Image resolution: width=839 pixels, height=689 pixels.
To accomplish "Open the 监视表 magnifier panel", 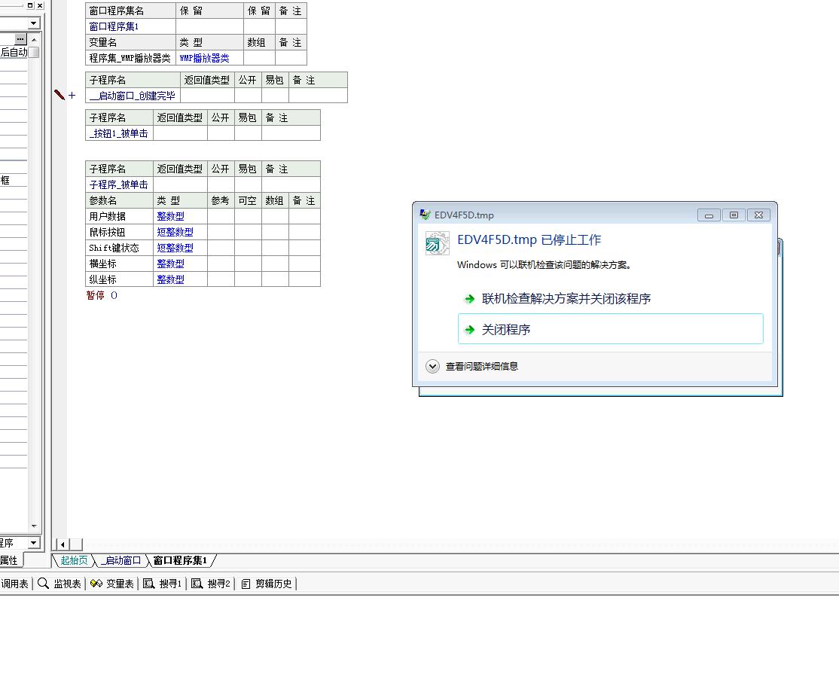I will [59, 584].
